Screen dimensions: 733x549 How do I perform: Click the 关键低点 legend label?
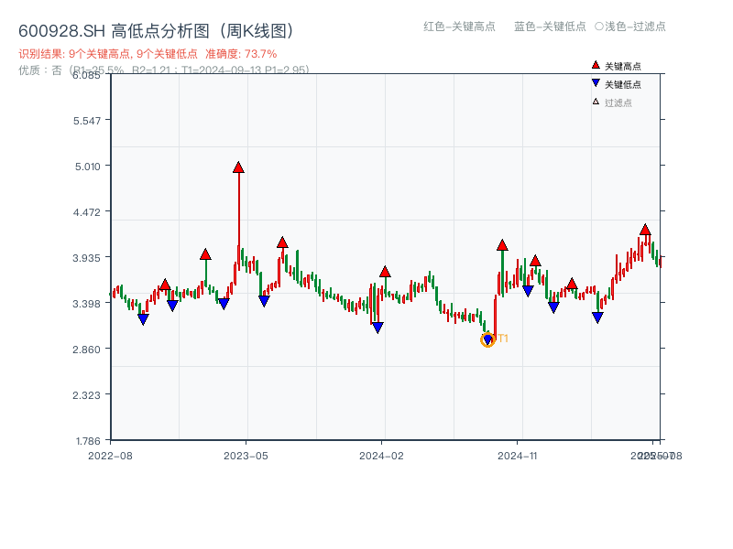(x=623, y=84)
